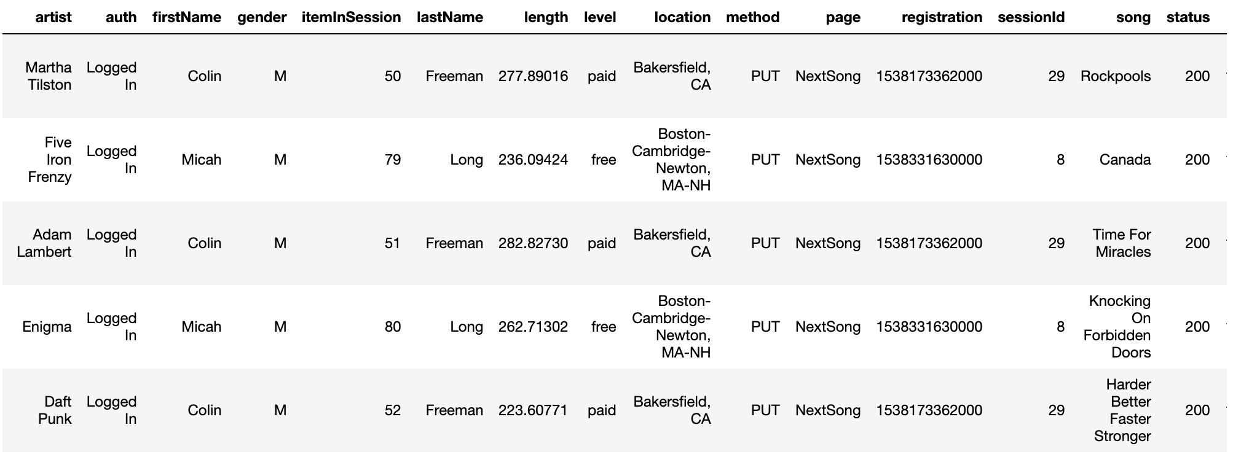Select the Knocking On Forbidden Doors song
Image resolution: width=1233 pixels, height=457 pixels.
point(1117,327)
